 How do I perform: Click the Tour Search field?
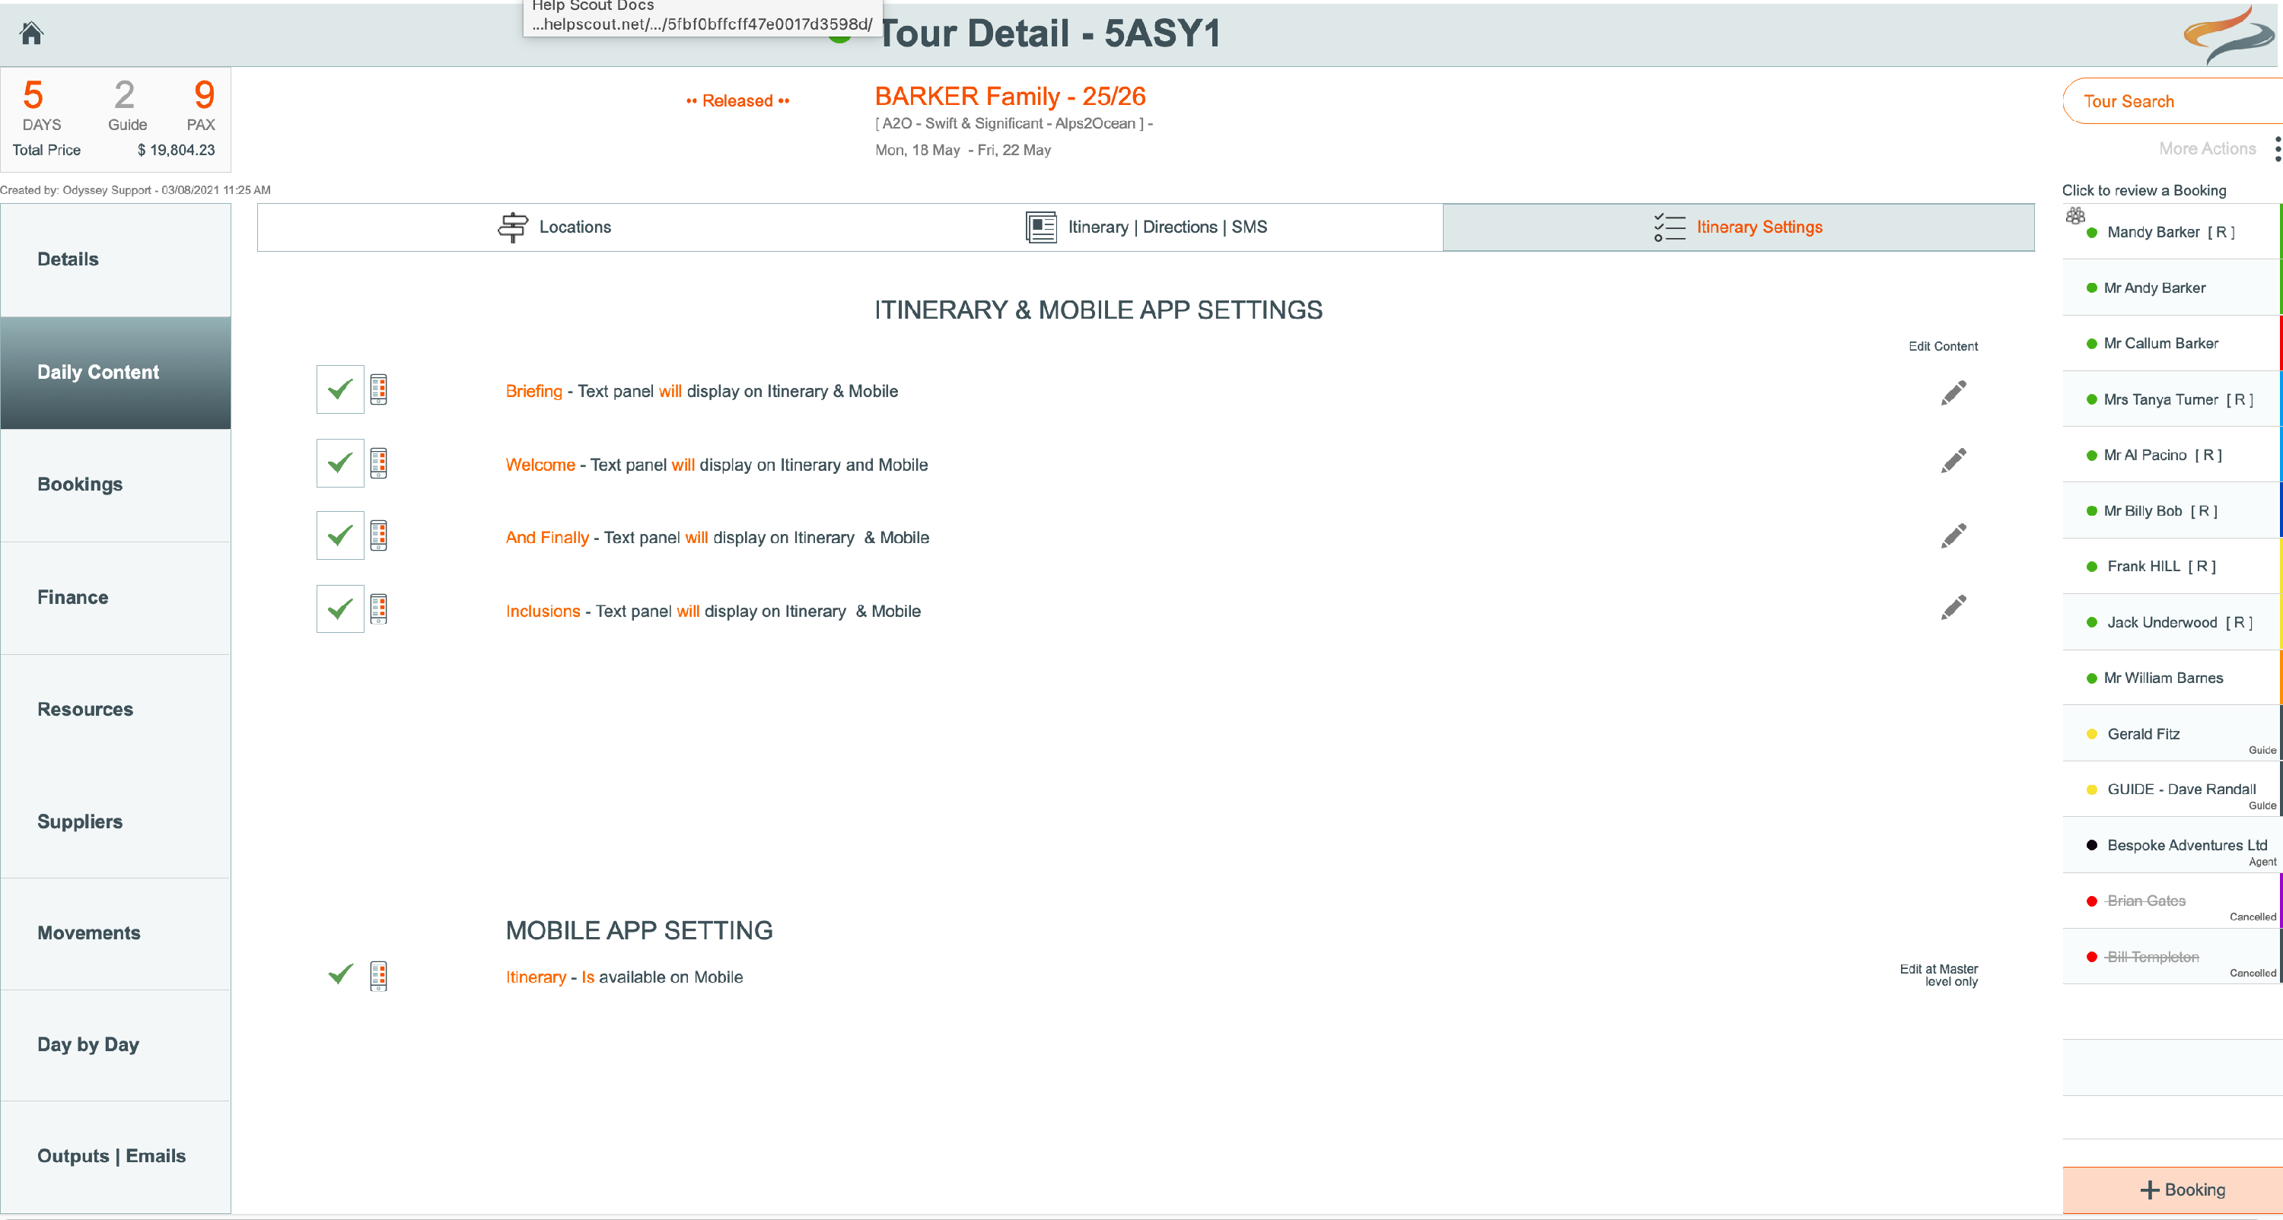tap(2172, 101)
